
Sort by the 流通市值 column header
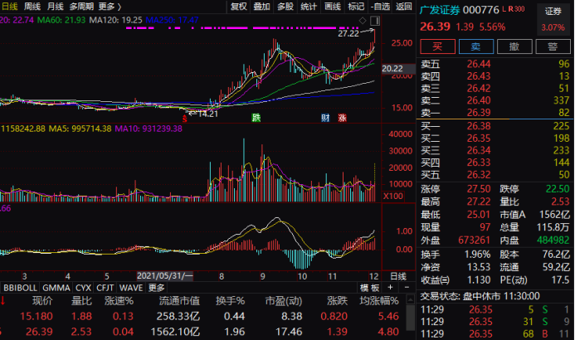coord(179,301)
